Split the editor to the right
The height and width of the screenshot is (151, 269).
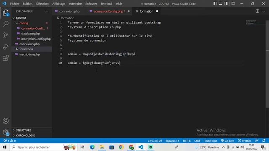point(257,11)
